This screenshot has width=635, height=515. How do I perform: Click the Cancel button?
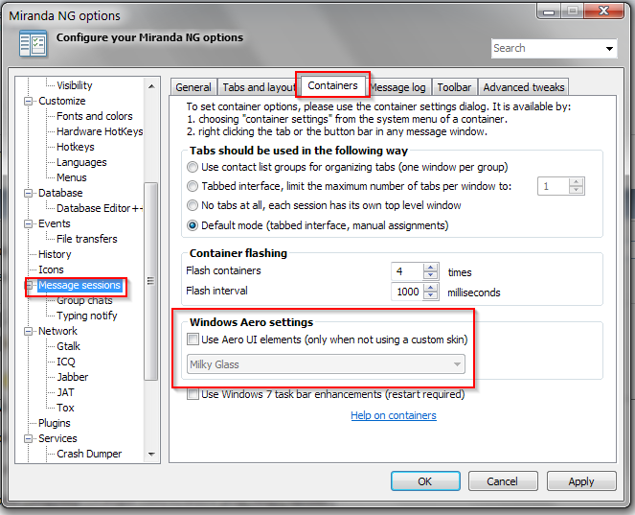[503, 480]
